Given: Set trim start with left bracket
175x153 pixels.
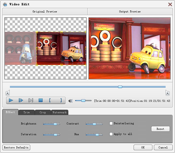Looking at the screenshot, I should 50,100.
